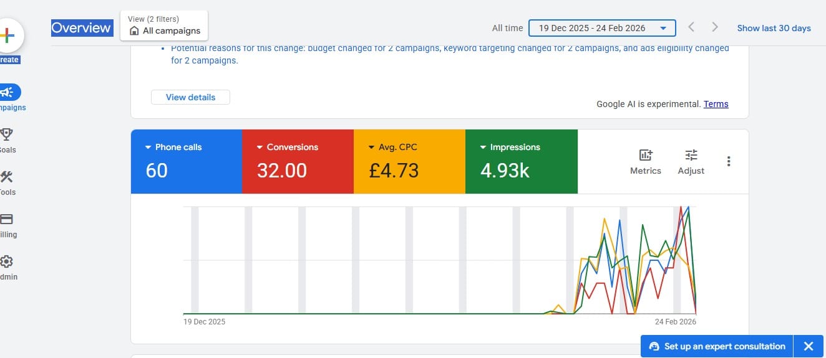Go to next date range arrow
826x358 pixels.
click(715, 27)
